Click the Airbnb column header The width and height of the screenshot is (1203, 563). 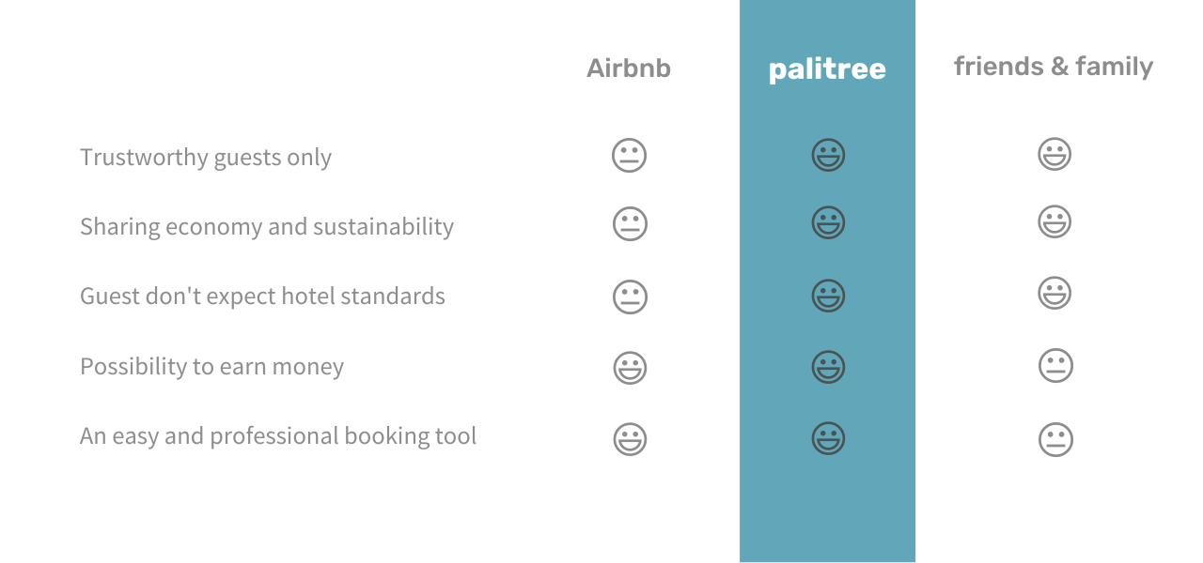(x=629, y=68)
